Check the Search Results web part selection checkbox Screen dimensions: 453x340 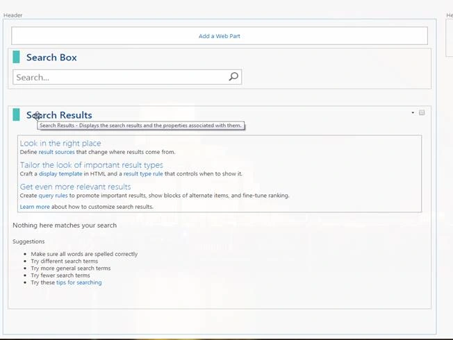click(x=422, y=112)
